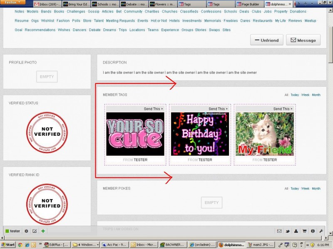Screen dimensions: 333x249
Task: Click the settings gear icon beside tester
Action: tap(26, 231)
